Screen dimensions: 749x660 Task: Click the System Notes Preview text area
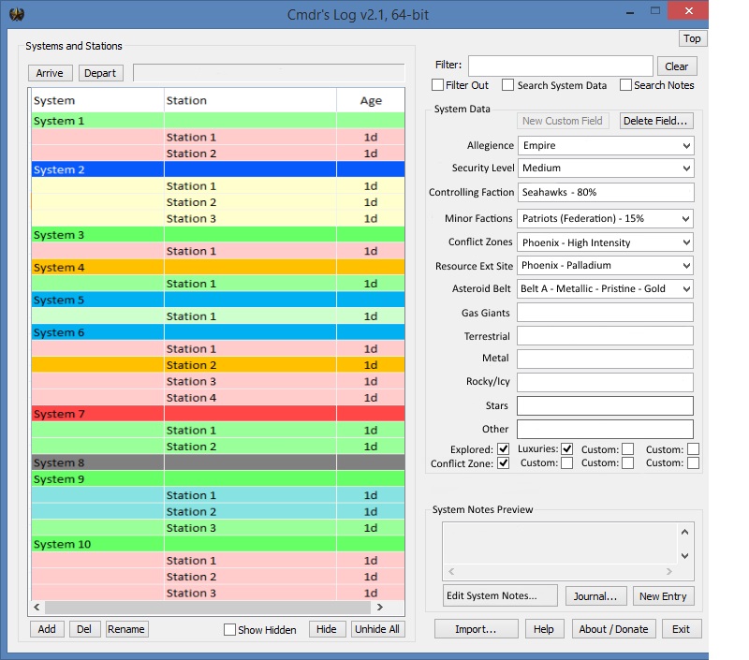pos(560,544)
